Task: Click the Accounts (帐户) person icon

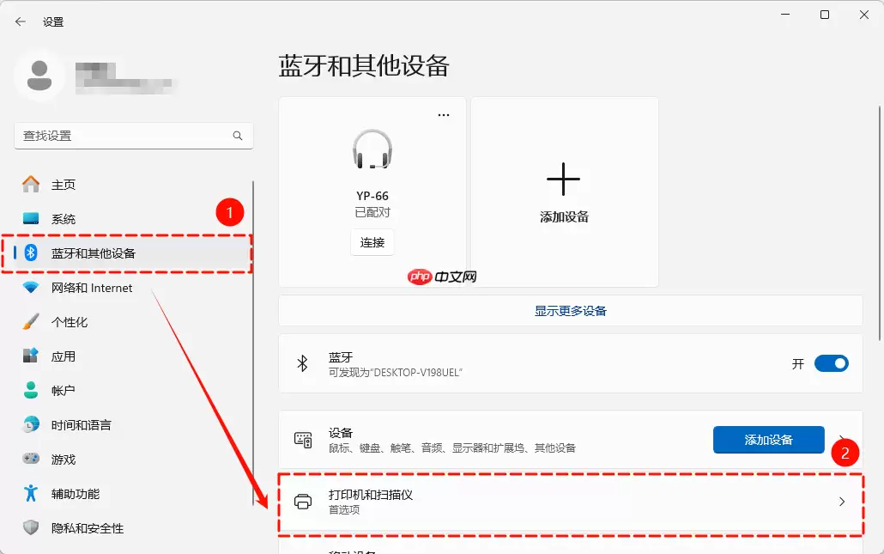Action: point(31,390)
